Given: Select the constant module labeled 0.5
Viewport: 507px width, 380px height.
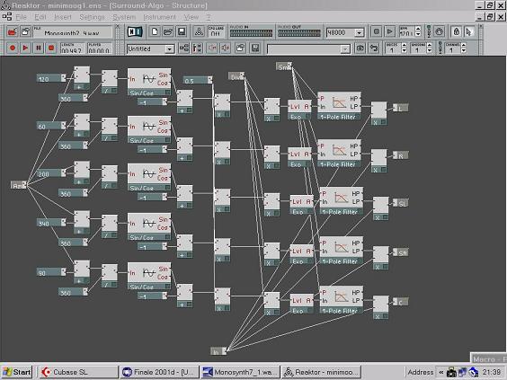Looking at the screenshot, I should 198,80.
